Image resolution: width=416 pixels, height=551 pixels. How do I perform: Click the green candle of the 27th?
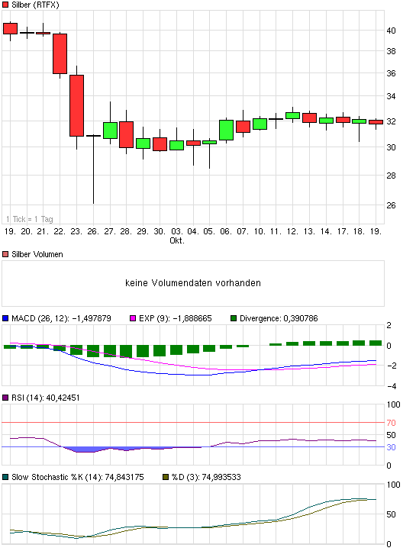click(110, 130)
